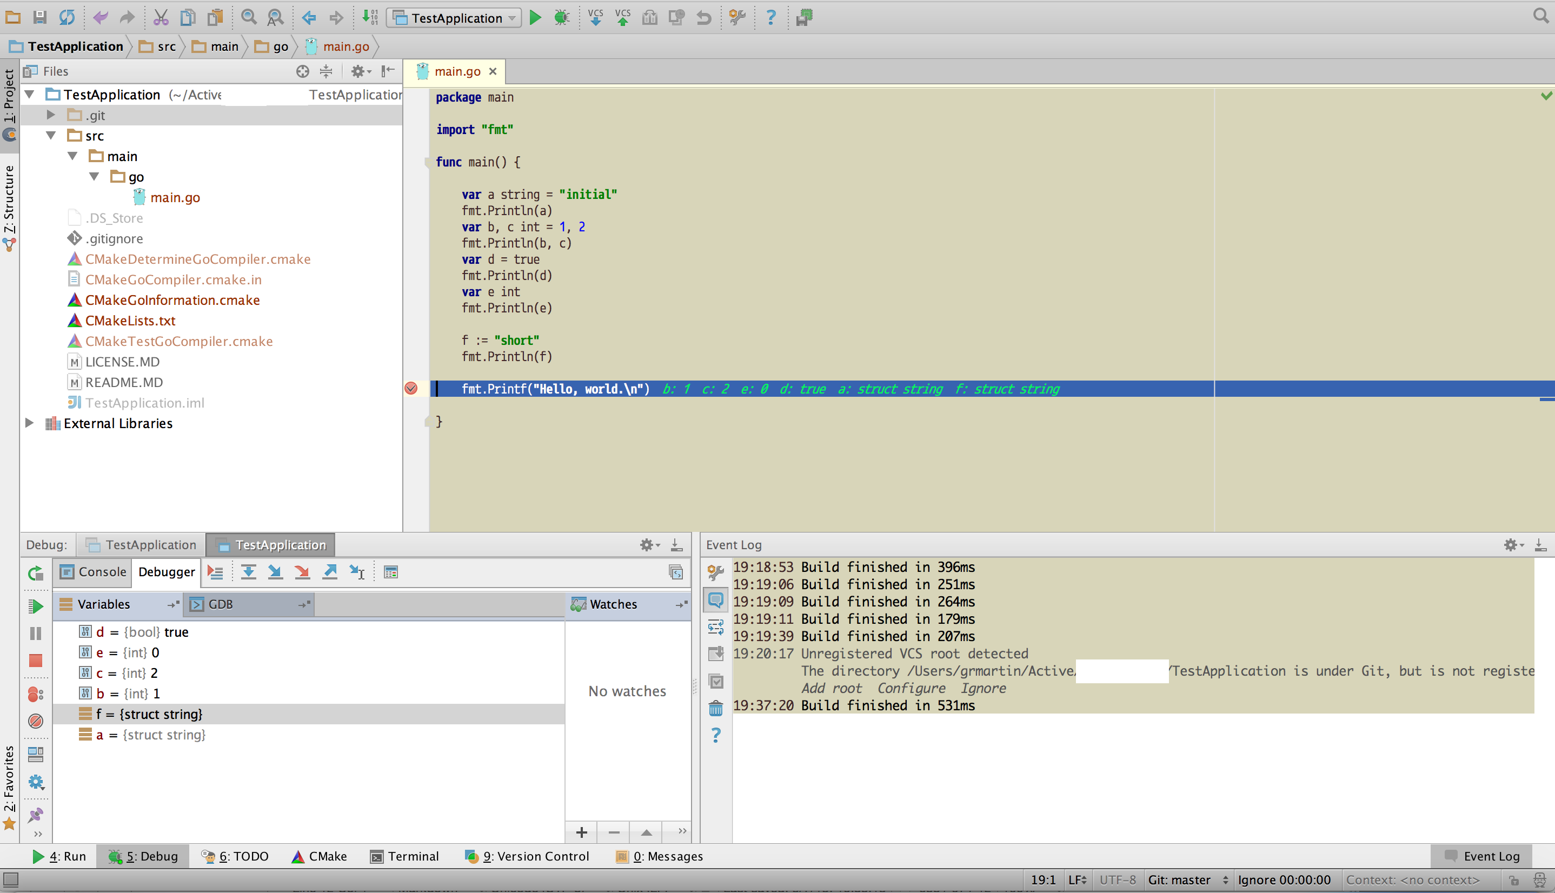Click the Rerun TestApplication icon
1555x893 pixels.
36,574
